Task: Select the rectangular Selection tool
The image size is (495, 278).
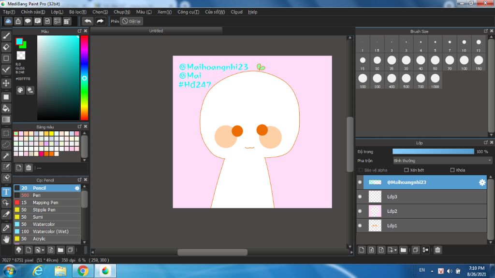Action: coord(6,133)
